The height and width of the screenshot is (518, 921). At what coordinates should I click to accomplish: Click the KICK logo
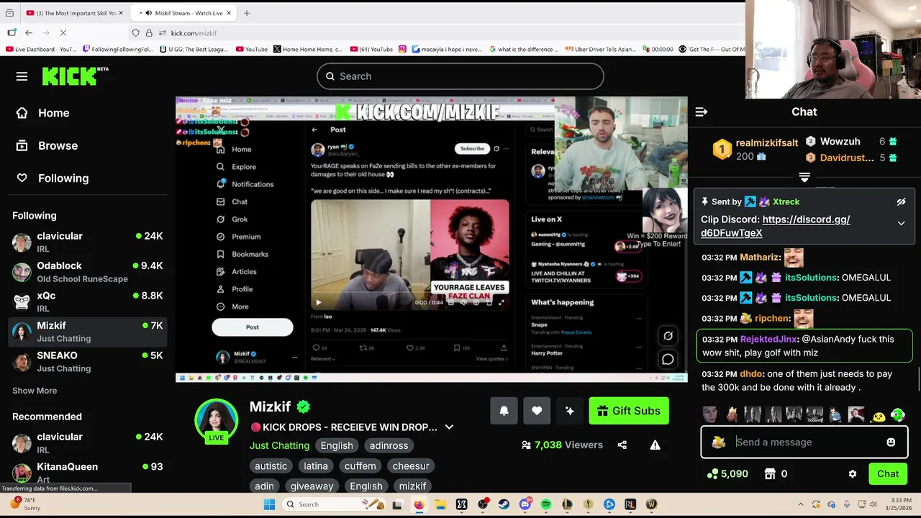(75, 76)
